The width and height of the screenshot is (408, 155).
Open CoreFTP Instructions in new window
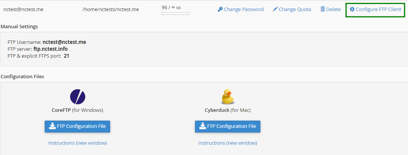click(77, 143)
